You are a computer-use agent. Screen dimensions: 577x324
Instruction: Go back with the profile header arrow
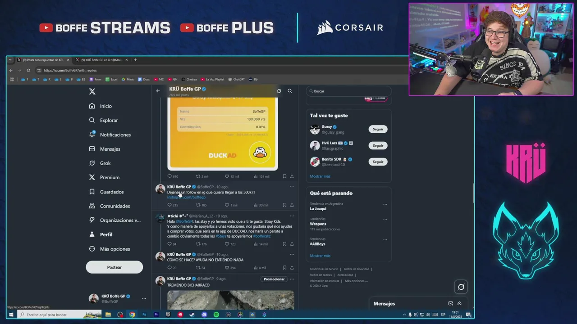coord(158,91)
